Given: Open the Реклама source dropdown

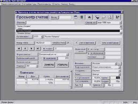Looking at the screenshot, I should click(x=116, y=64).
